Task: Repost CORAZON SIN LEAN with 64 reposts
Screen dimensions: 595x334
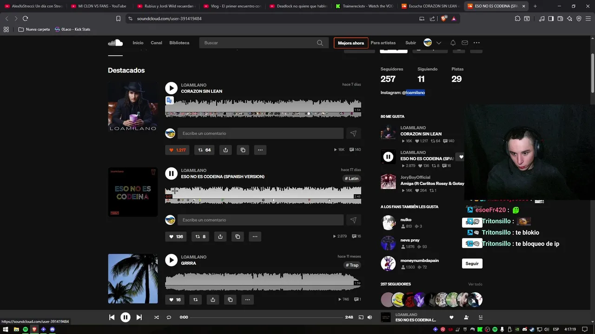Action: [x=204, y=150]
